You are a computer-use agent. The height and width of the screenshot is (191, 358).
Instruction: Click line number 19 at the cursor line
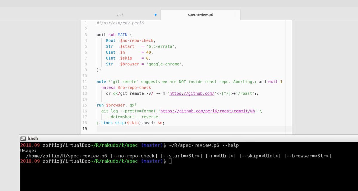point(84,129)
